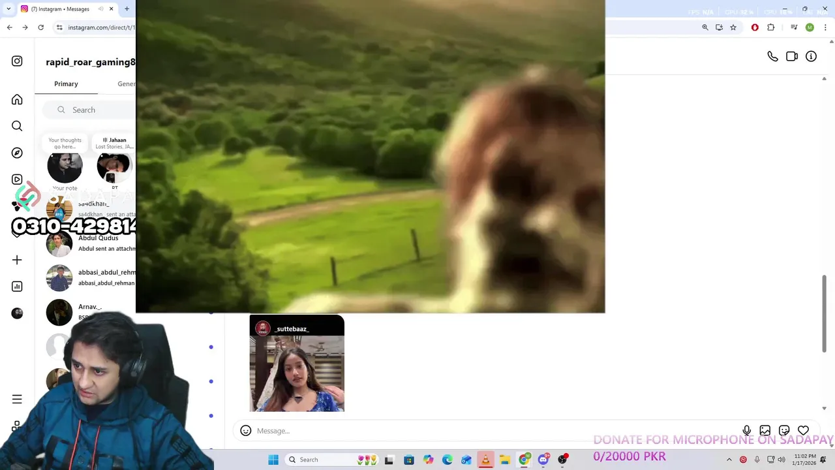View site information icon in address bar
The width and height of the screenshot is (835, 470).
point(59,27)
